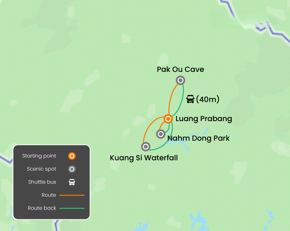
Task: Click the Starting point legend text
Action: 39,156
